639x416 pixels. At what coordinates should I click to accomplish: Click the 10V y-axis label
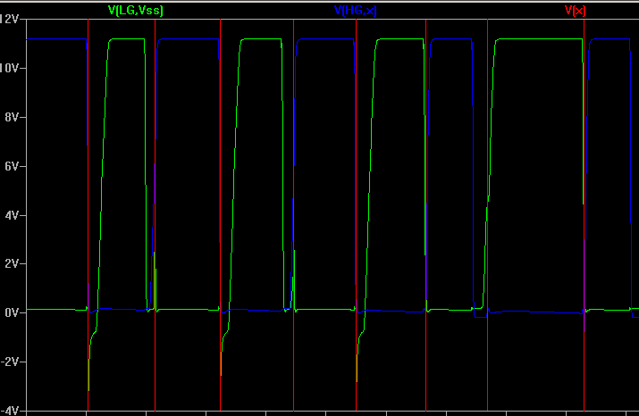[9, 68]
